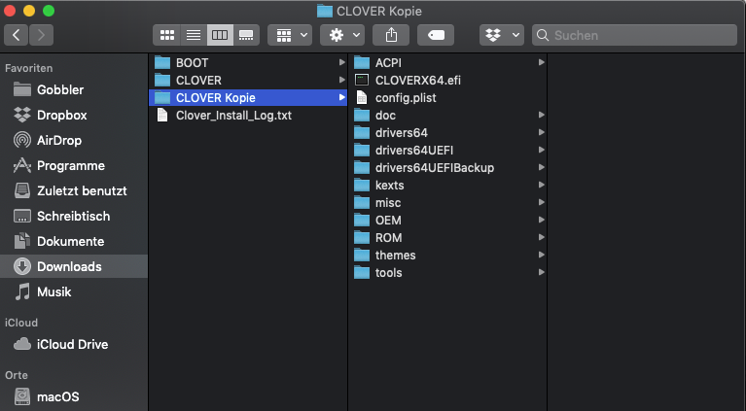Click the window title folder icon
The width and height of the screenshot is (746, 411).
(325, 11)
